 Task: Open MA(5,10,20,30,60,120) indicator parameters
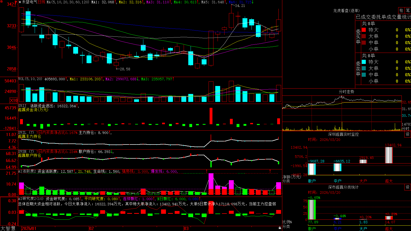[x=68, y=2]
